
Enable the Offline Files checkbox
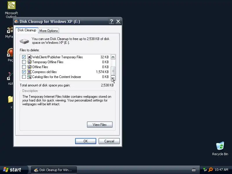pyautogui.click(x=24, y=67)
